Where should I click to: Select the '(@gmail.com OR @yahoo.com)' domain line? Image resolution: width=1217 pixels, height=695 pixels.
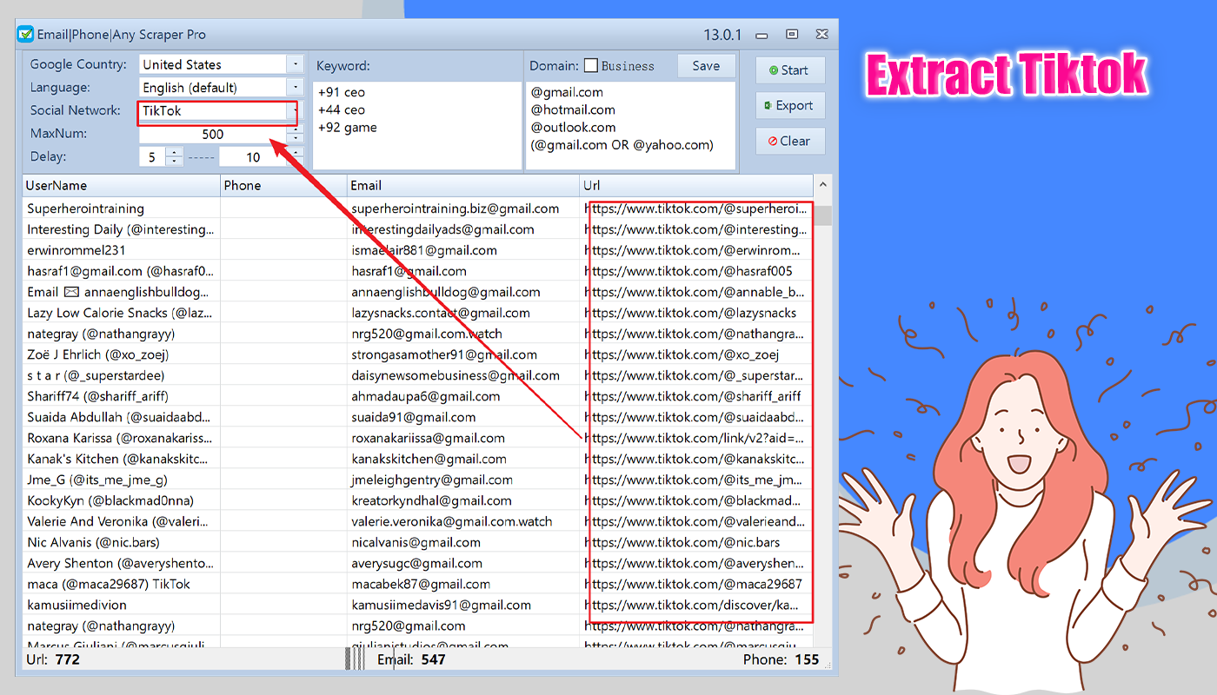[x=622, y=145]
